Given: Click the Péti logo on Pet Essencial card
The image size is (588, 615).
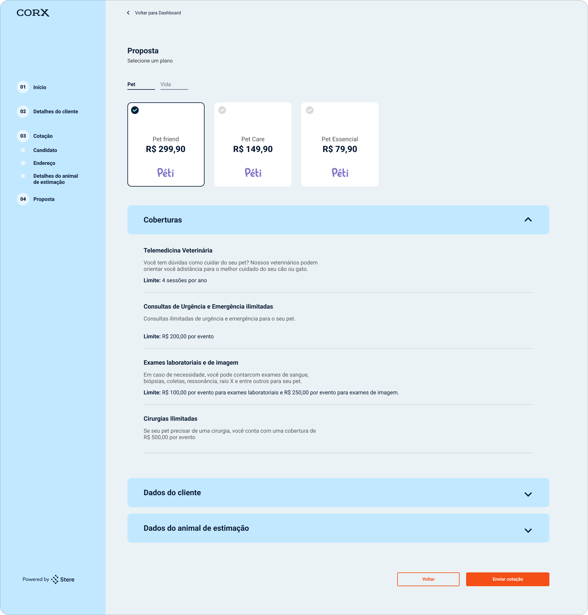Looking at the screenshot, I should point(340,173).
